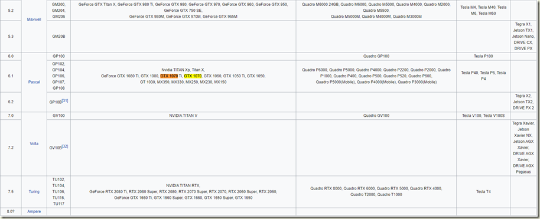Select compute capability cell 7.0

(10, 116)
